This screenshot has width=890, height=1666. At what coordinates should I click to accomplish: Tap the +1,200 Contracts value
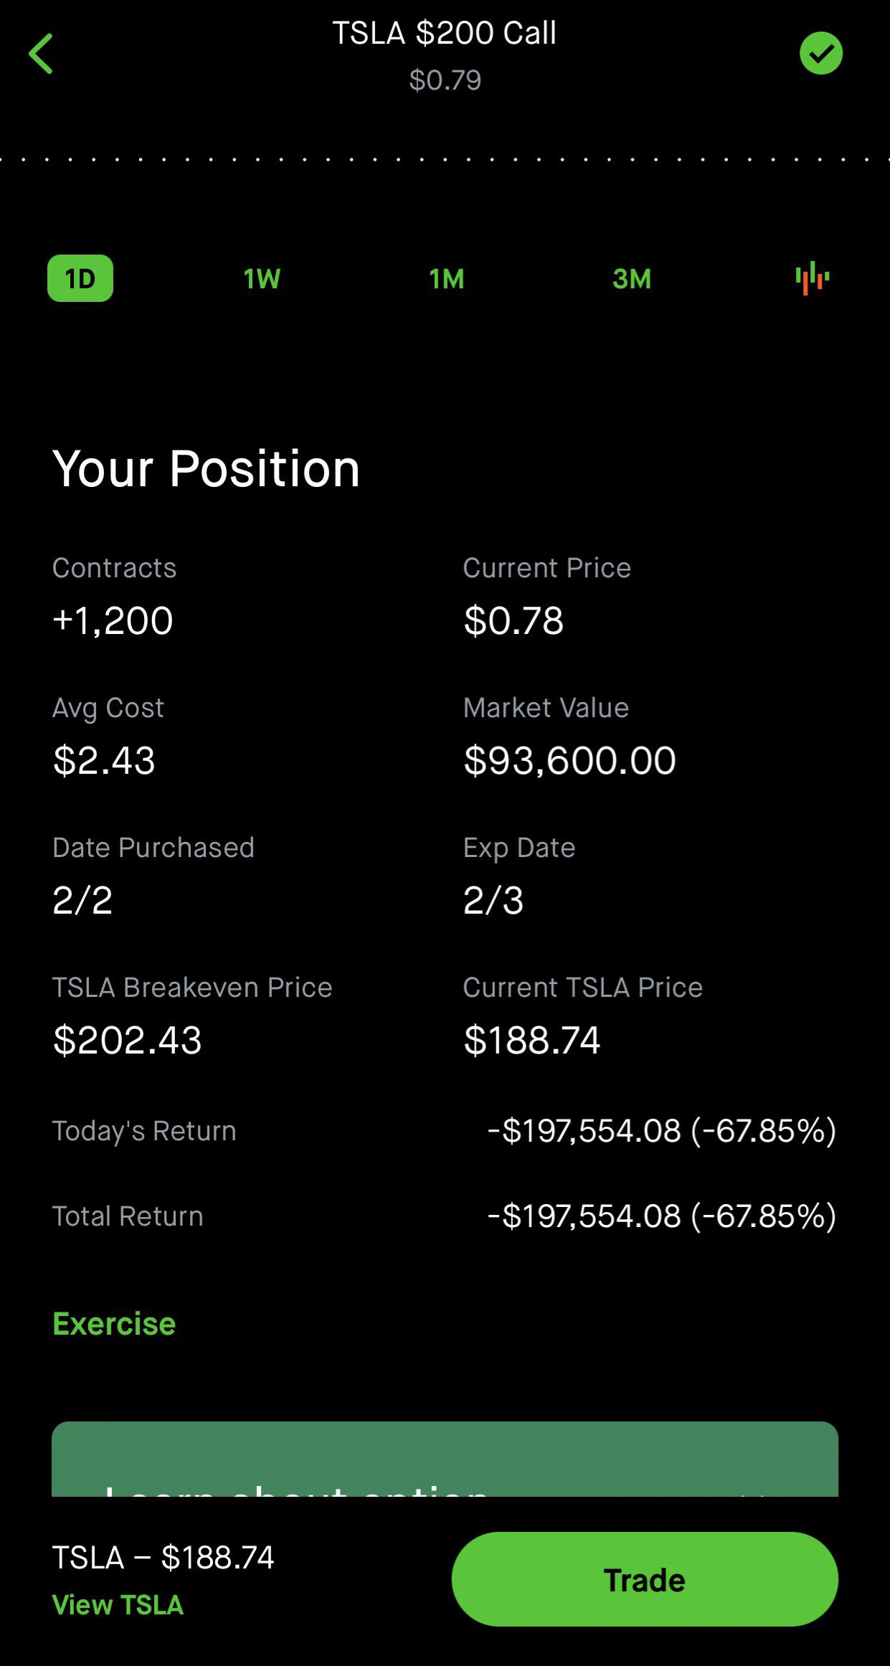(x=113, y=620)
